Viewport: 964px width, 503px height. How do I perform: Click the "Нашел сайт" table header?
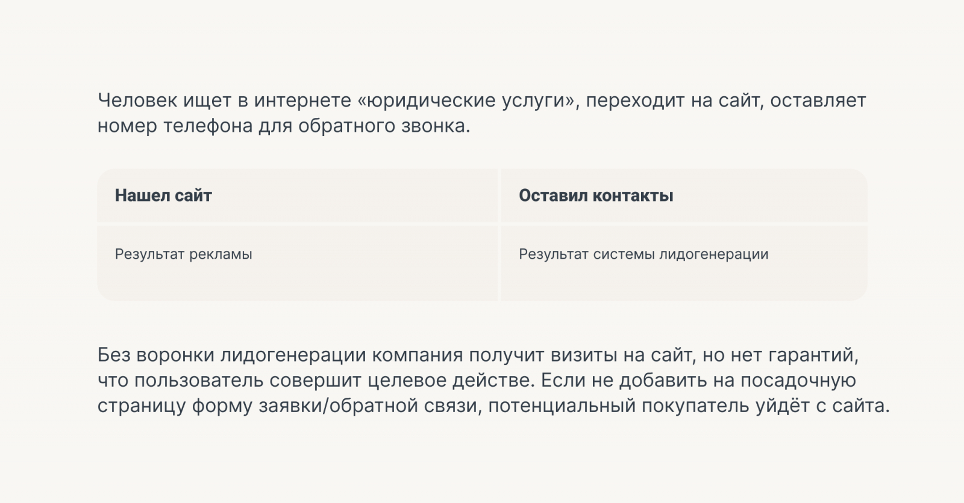coord(163,196)
